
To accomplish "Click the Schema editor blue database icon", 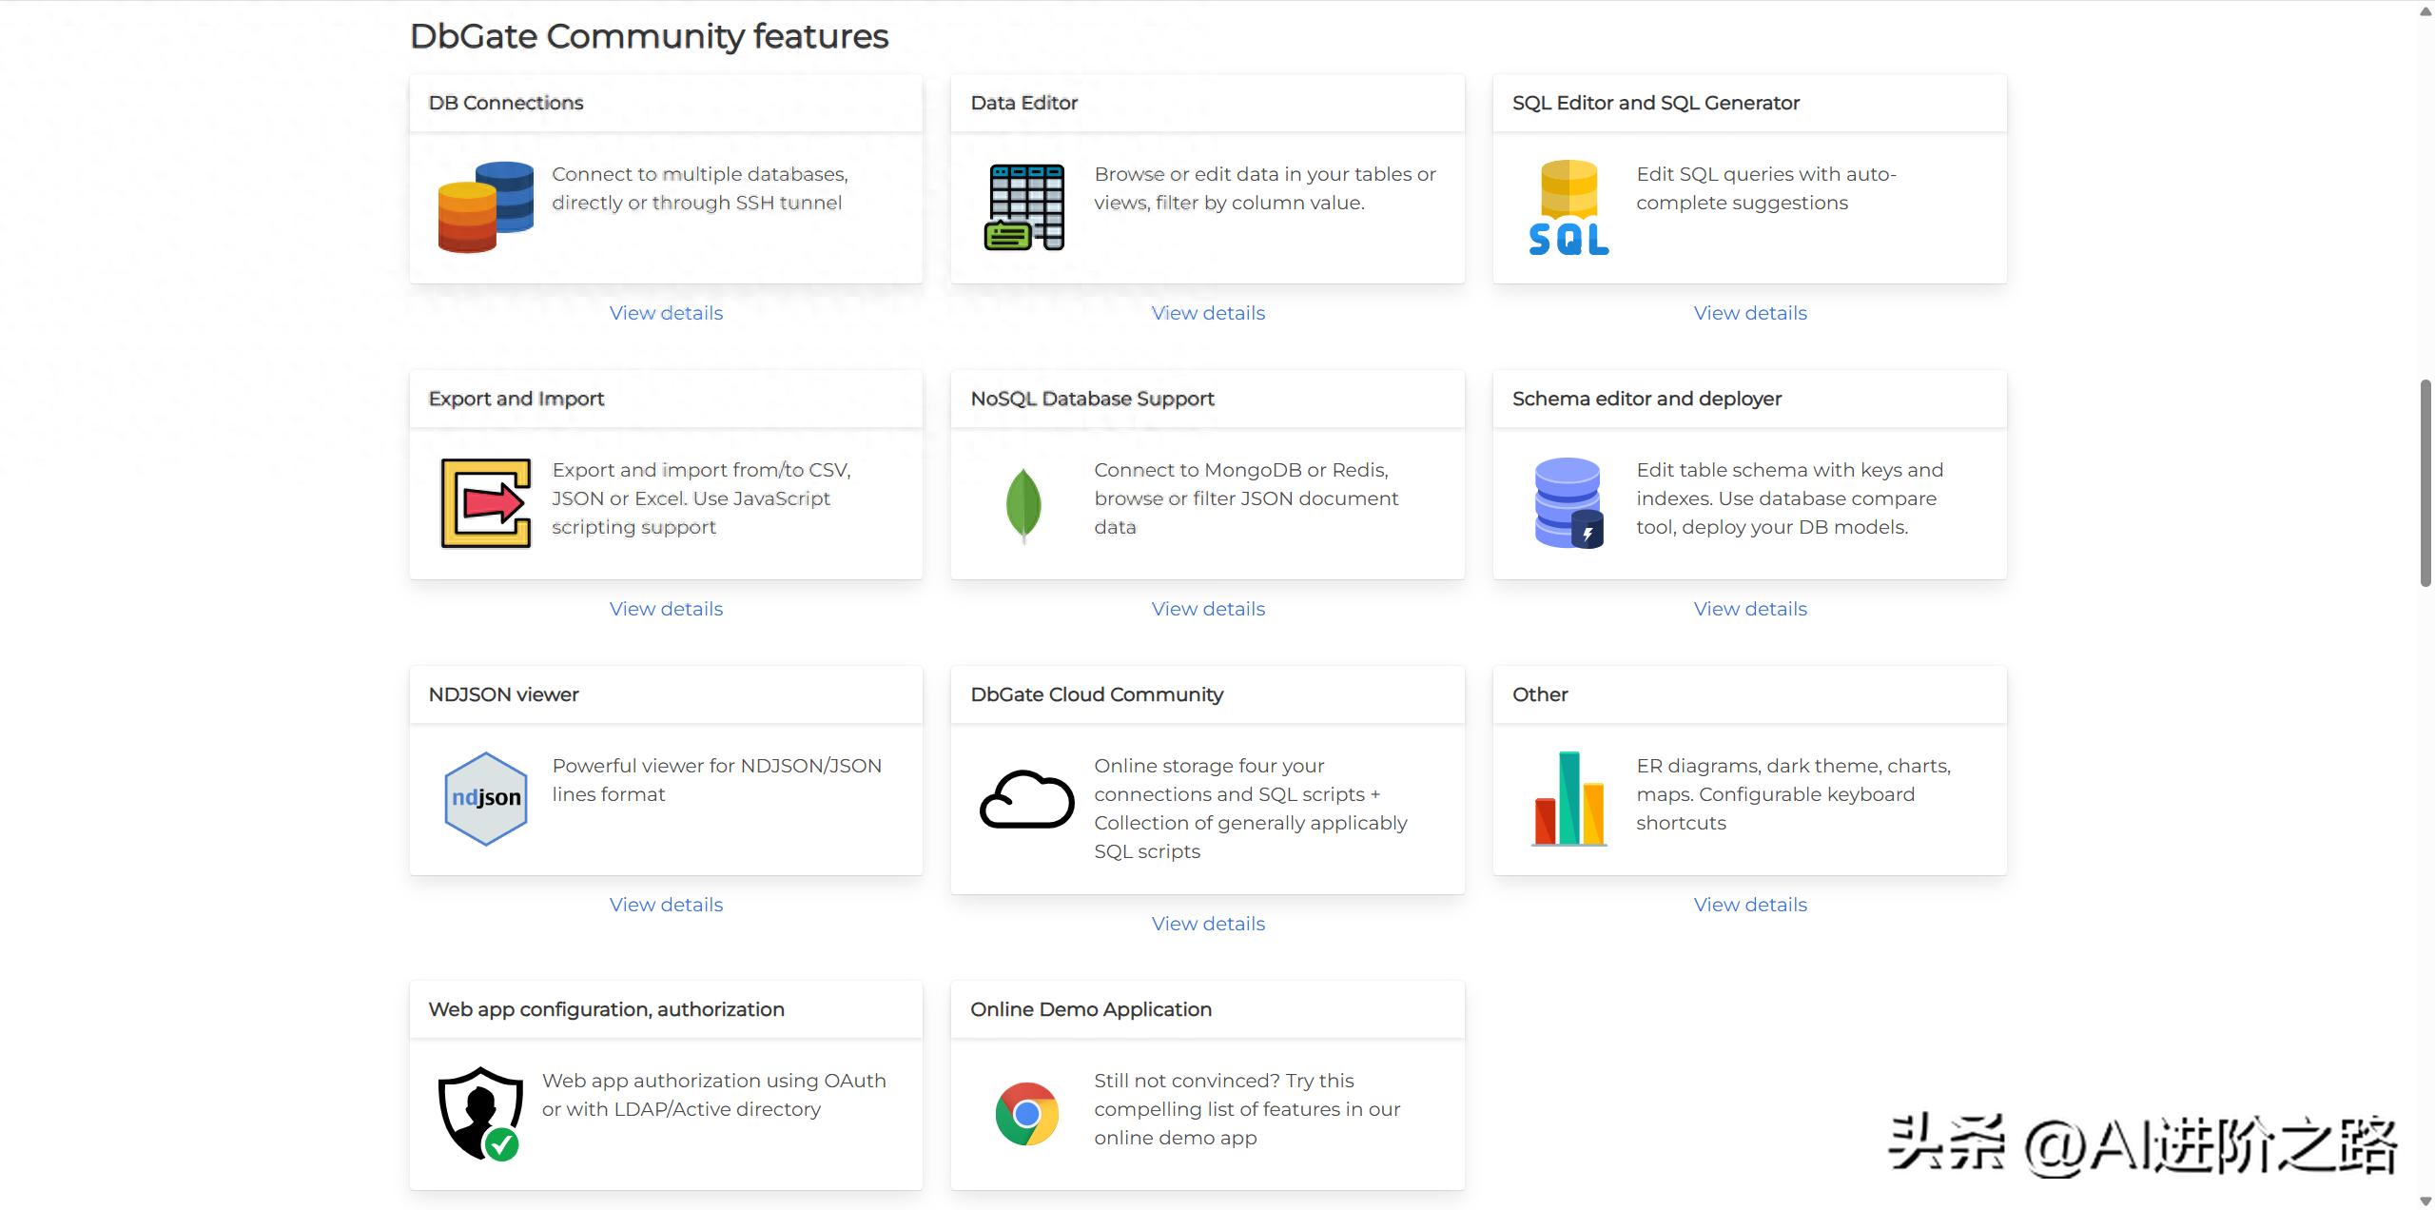I will (x=1568, y=503).
